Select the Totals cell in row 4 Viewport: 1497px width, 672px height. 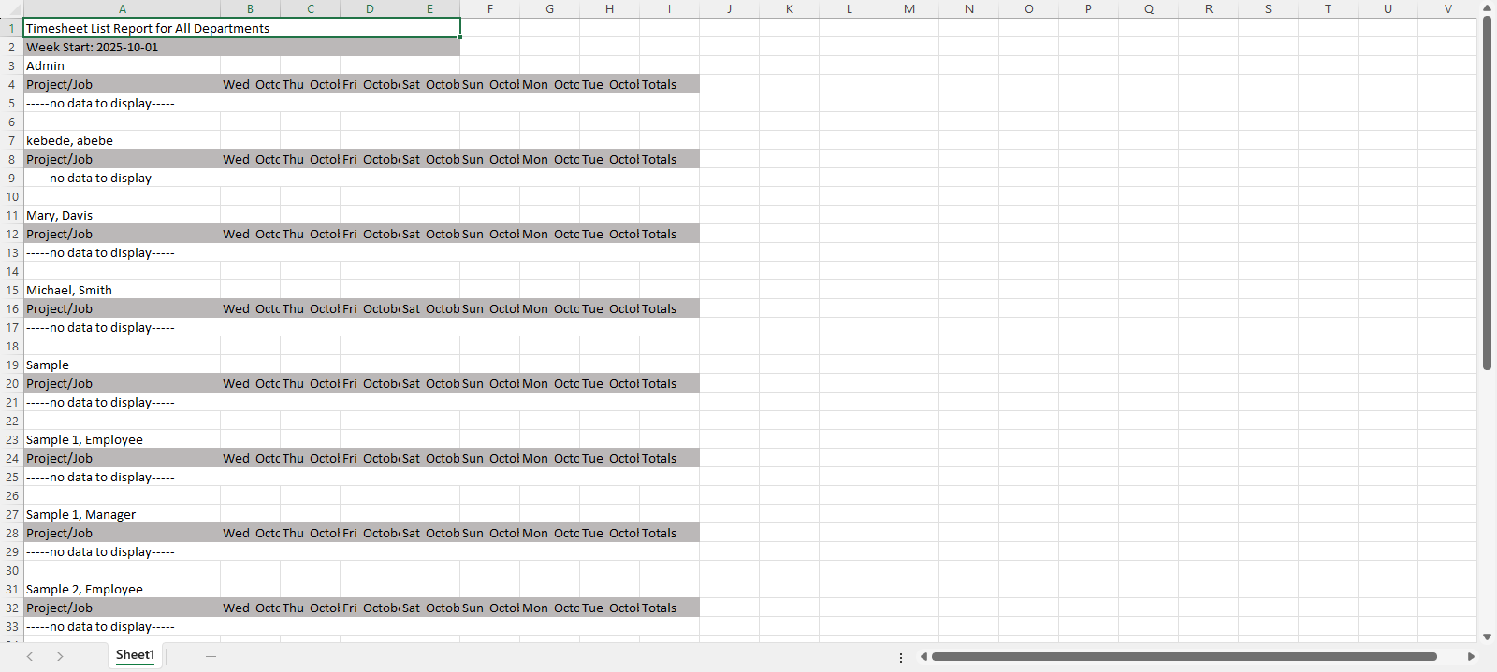click(x=669, y=84)
